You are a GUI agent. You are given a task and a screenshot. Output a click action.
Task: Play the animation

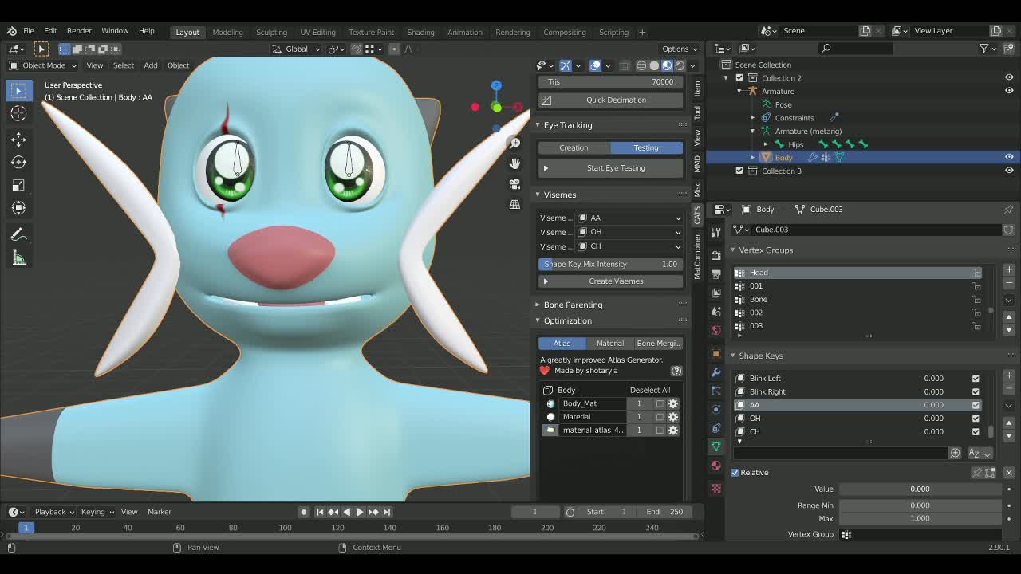359,512
